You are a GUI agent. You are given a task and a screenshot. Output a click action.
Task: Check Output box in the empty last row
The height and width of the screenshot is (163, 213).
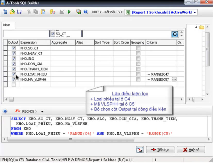point(14,84)
